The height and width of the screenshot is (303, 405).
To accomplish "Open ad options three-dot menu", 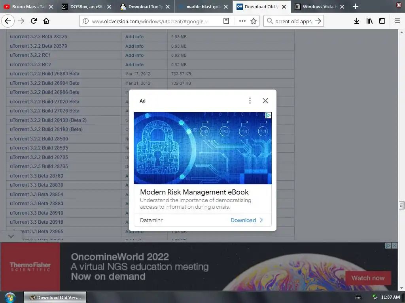I will coord(250,101).
